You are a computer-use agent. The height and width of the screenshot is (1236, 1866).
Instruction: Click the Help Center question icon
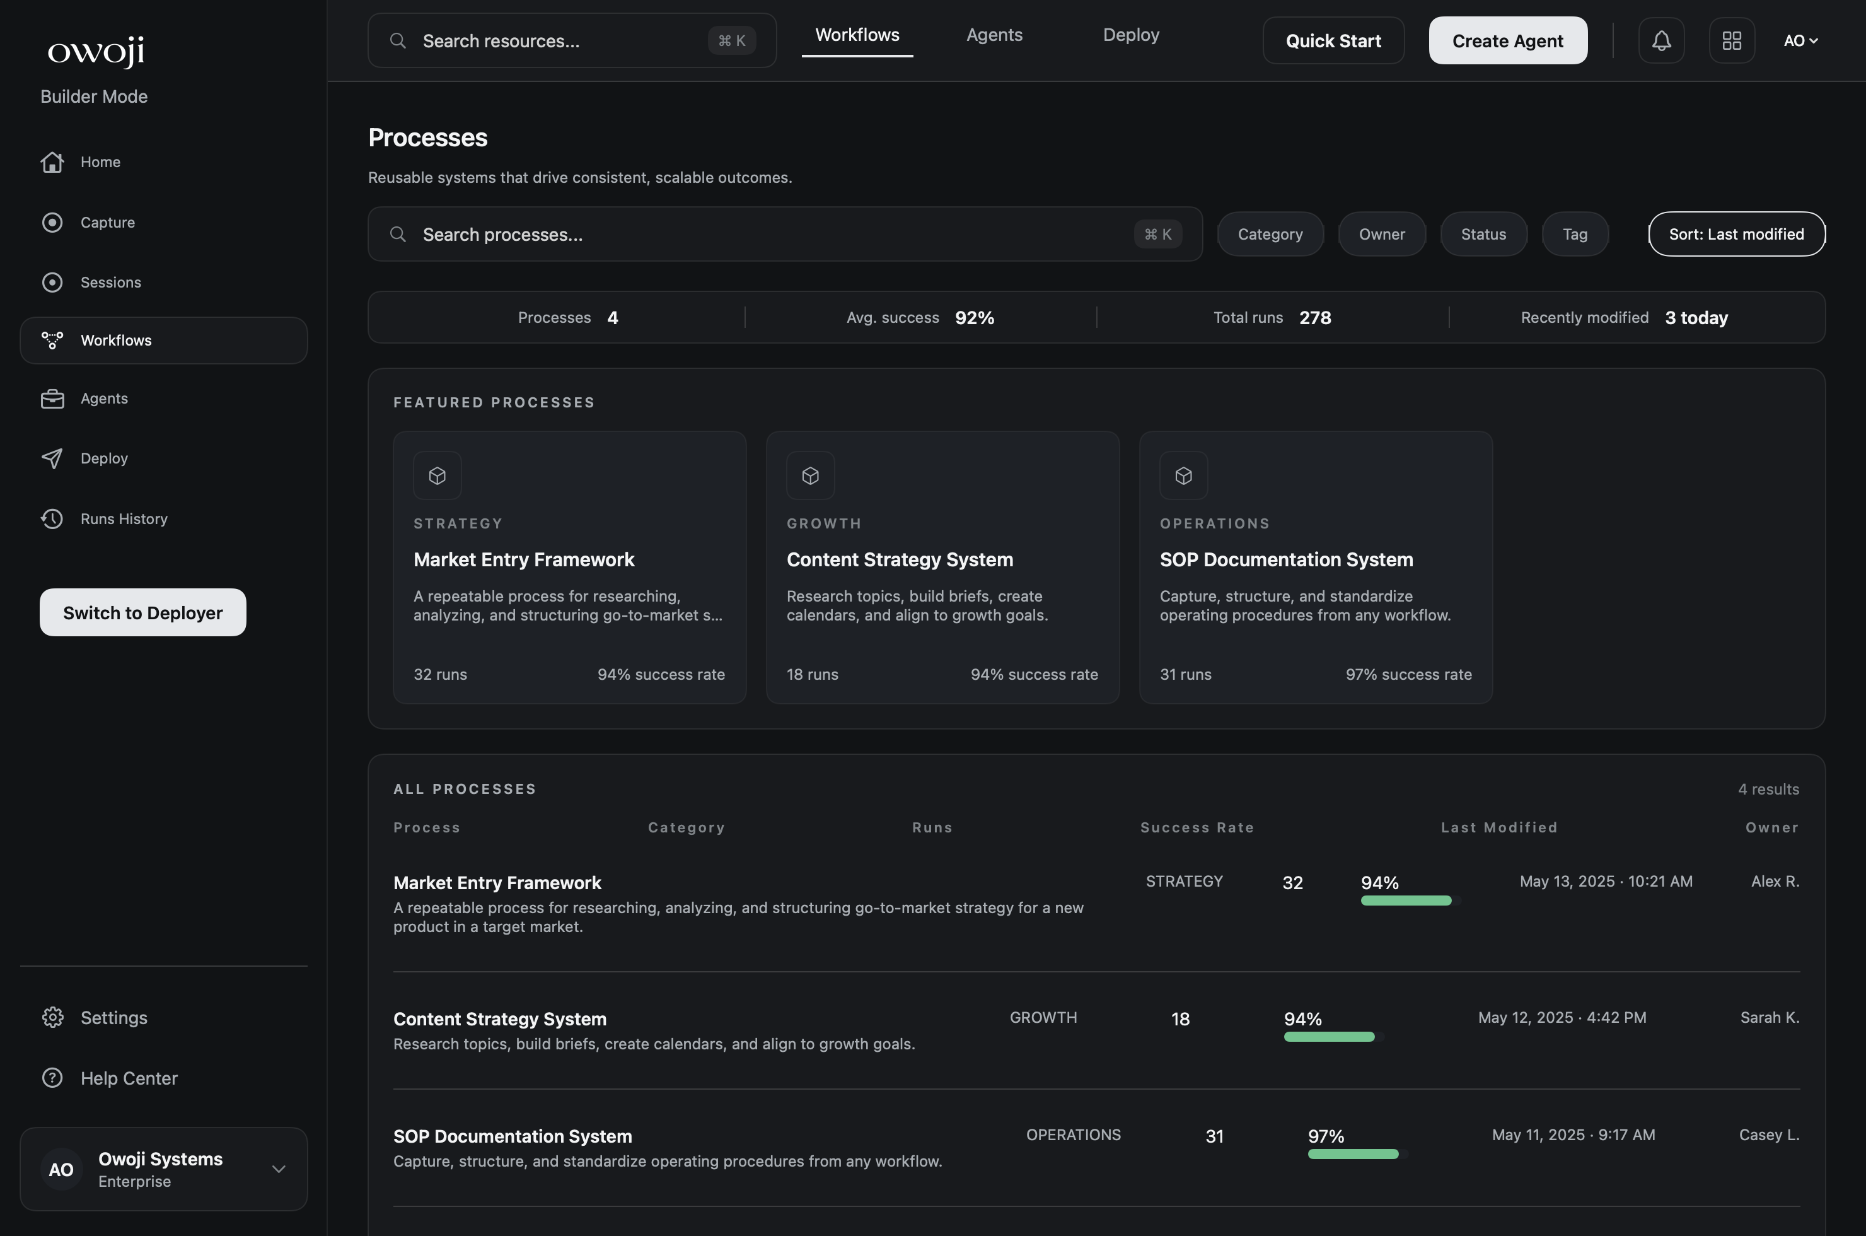[x=52, y=1078]
